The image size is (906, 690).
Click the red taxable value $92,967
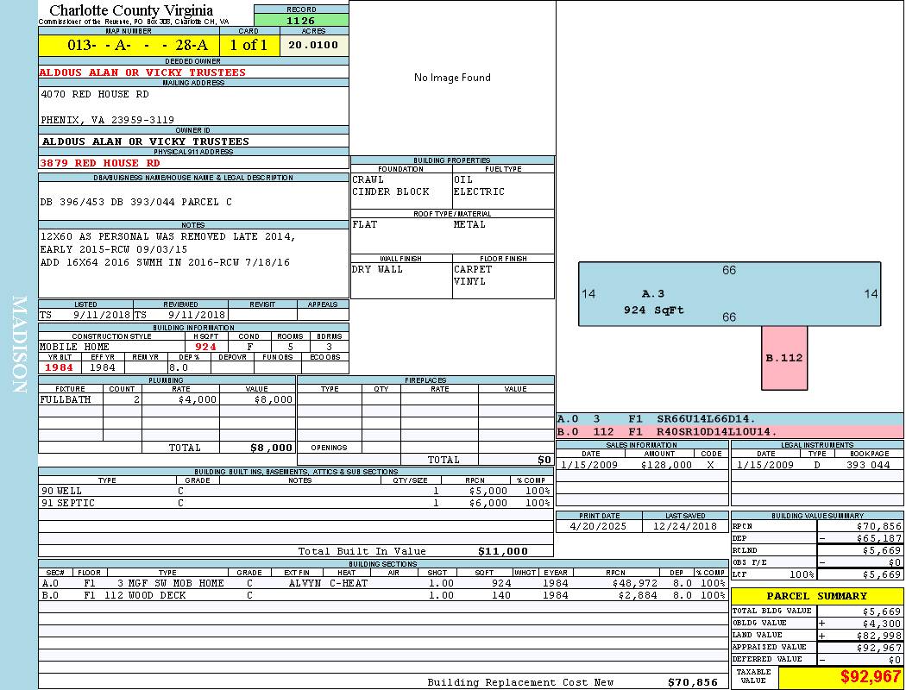pyautogui.click(x=871, y=677)
